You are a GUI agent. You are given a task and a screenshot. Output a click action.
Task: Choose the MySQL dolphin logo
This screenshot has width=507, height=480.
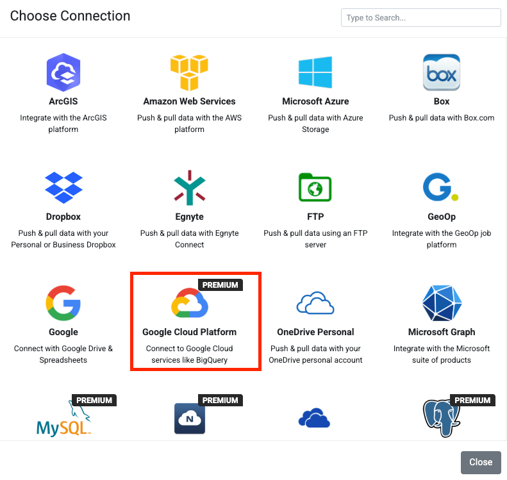[63, 420]
